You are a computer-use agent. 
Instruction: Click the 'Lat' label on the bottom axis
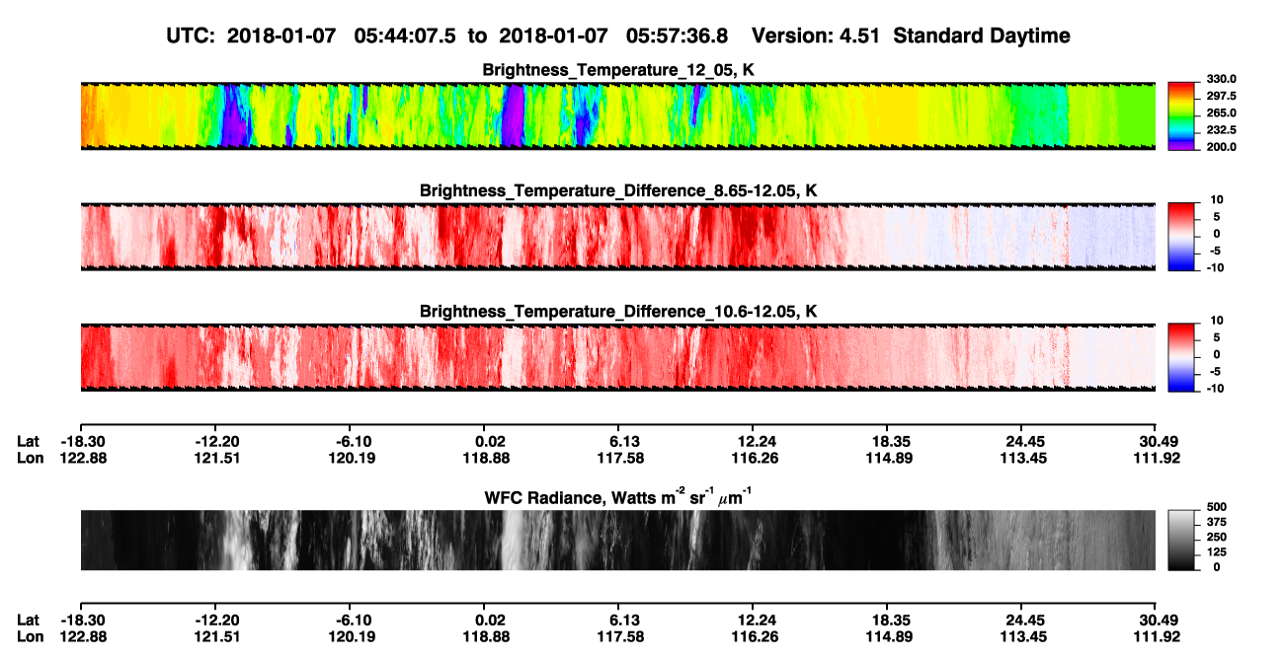pyautogui.click(x=29, y=621)
